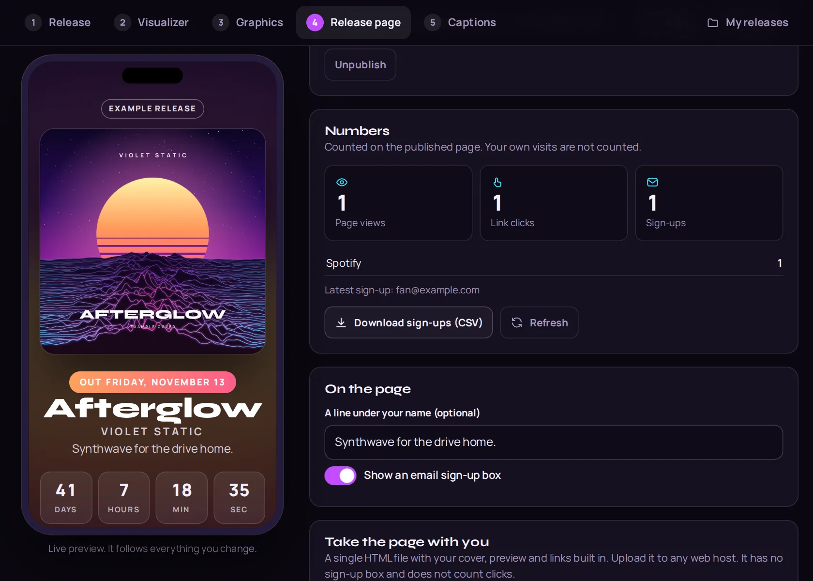Viewport: 813px width, 581px height.
Task: Edit the line under your name field
Action: [554, 442]
